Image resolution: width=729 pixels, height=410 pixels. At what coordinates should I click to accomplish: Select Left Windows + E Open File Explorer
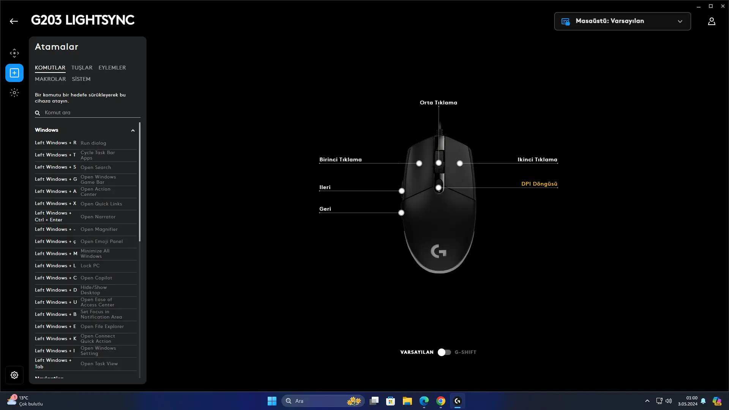coord(86,326)
